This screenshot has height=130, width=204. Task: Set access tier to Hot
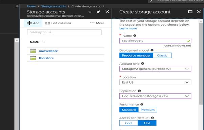click(147, 123)
